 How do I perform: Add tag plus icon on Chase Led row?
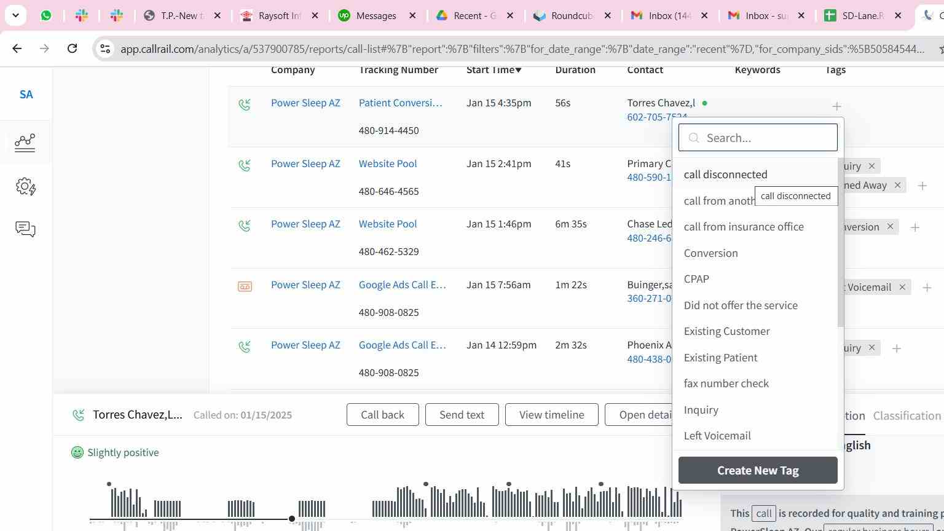click(x=915, y=227)
